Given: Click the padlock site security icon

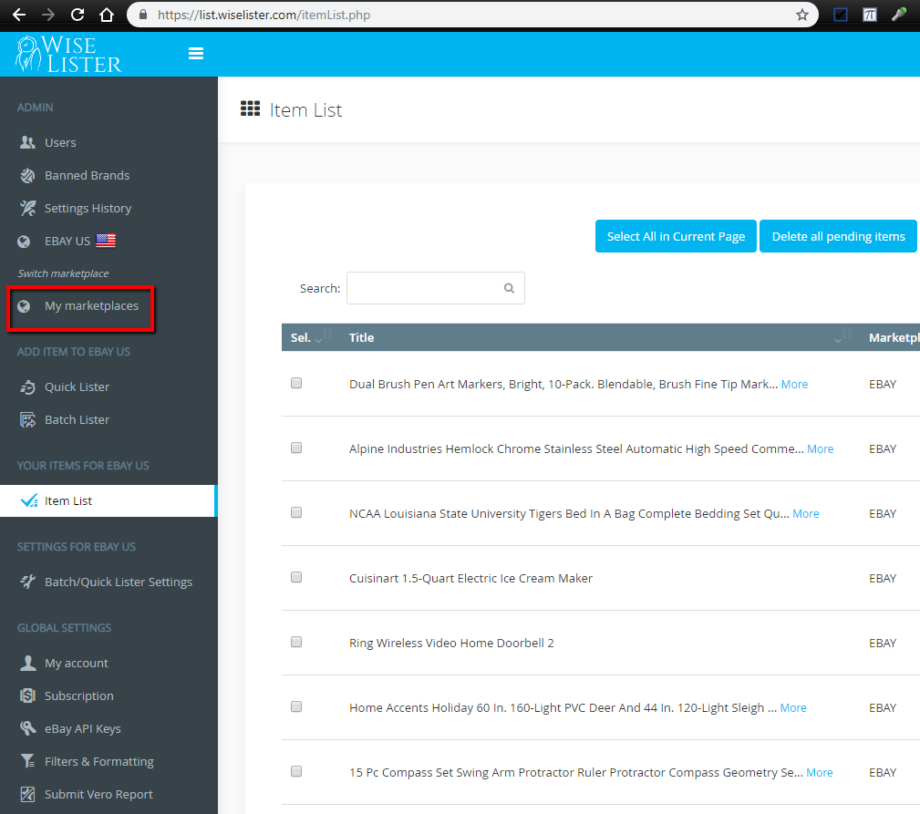Looking at the screenshot, I should [142, 15].
